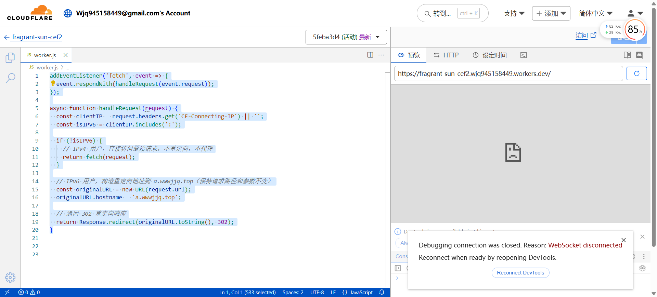
Task: Click the worker.js breadcrumb item
Action: [47, 68]
